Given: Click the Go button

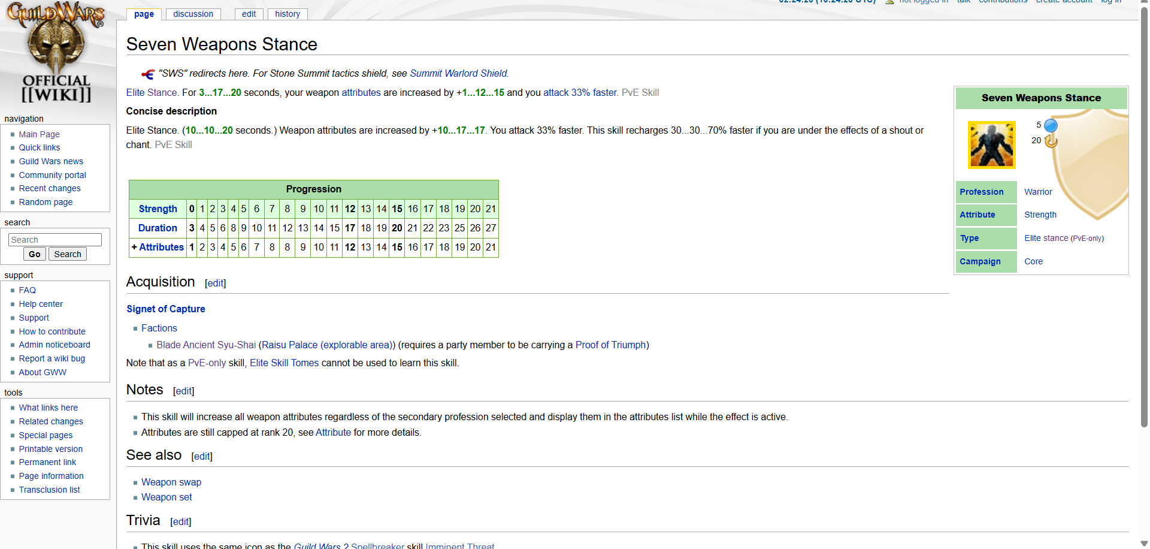Looking at the screenshot, I should pyautogui.click(x=35, y=254).
